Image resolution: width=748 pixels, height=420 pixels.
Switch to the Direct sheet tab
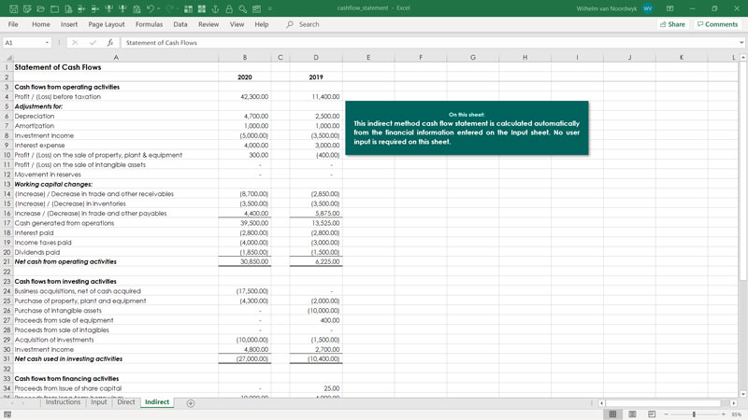pyautogui.click(x=126, y=402)
